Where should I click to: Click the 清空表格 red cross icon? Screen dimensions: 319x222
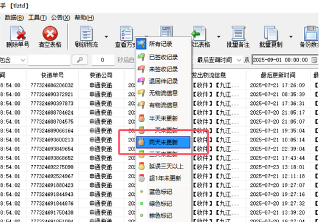click(x=50, y=33)
